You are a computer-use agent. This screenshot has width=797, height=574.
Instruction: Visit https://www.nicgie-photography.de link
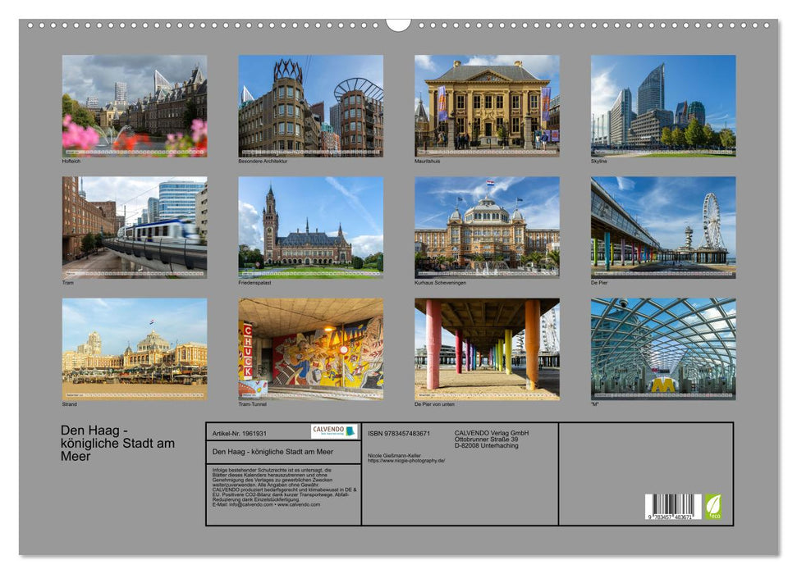coord(407,462)
